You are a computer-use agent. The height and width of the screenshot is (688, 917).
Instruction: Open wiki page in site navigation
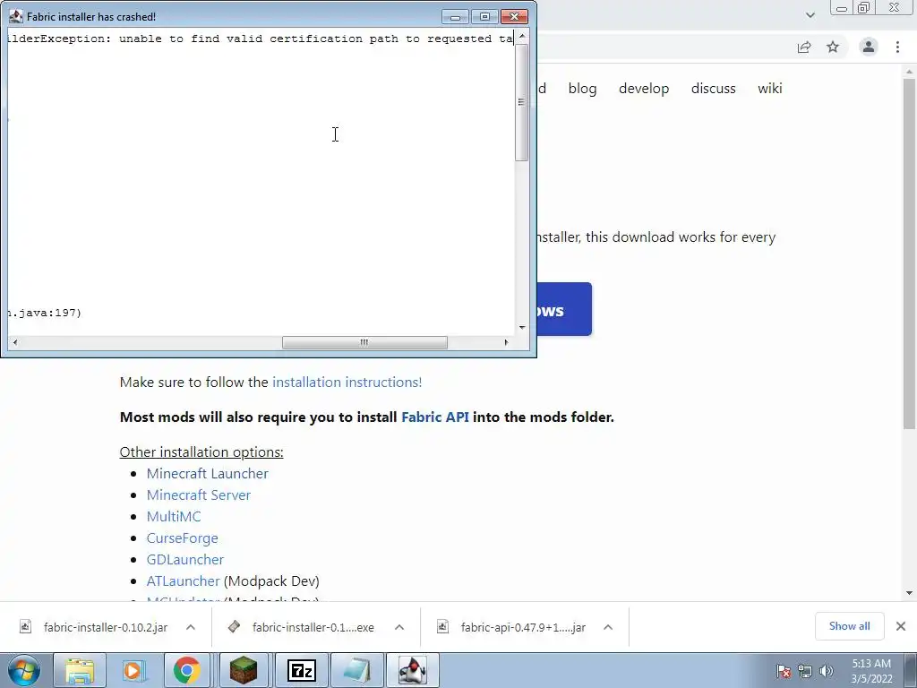click(x=769, y=89)
